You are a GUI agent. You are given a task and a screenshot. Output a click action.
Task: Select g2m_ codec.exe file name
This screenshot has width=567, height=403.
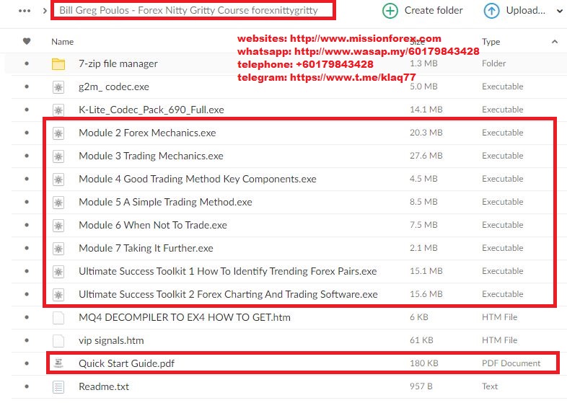114,87
